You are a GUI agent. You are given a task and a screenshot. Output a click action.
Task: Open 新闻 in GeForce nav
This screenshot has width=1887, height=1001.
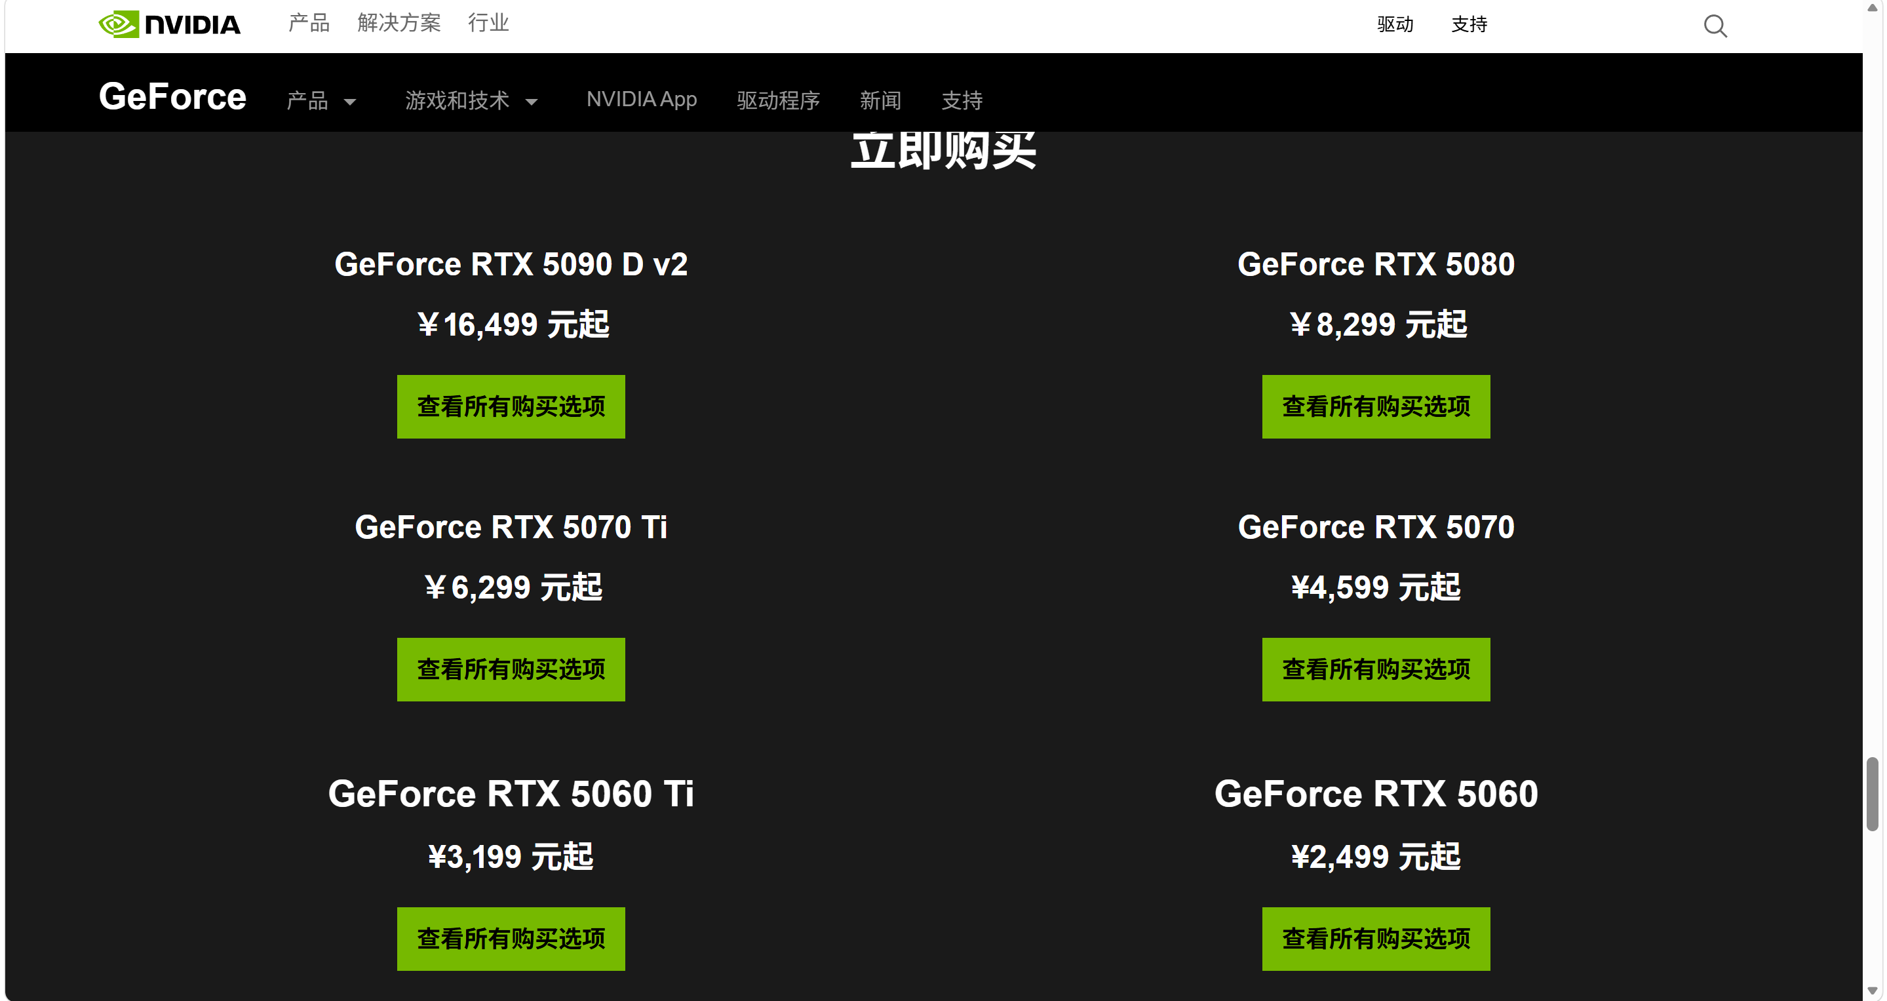click(x=880, y=100)
